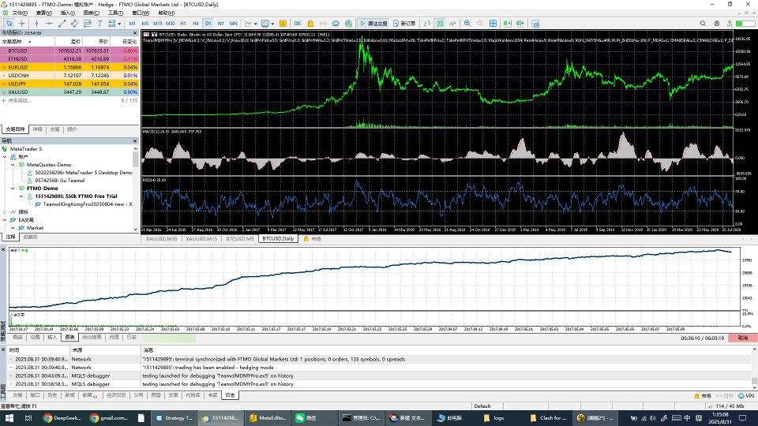Switch to the XAUUSD,M30 chart tab

[x=161, y=238]
